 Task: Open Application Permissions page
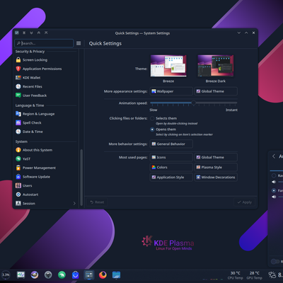pos(46,69)
